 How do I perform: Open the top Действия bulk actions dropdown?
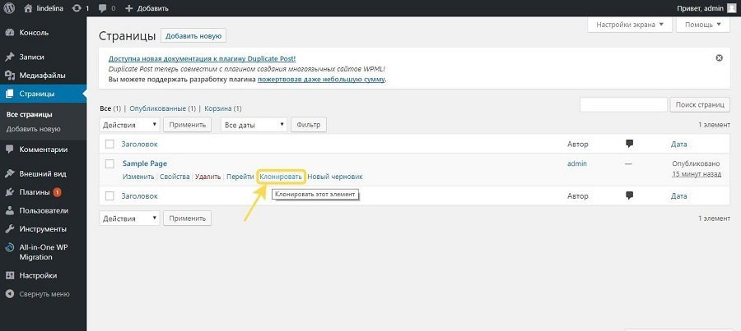tap(129, 125)
